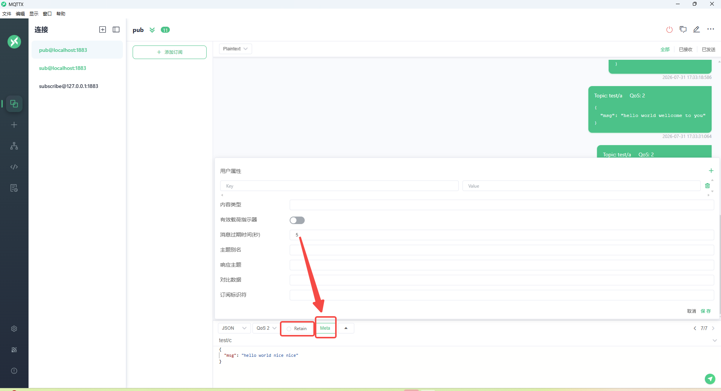Disconnect using the red power icon
Screen dimensions: 721x391
tap(670, 30)
